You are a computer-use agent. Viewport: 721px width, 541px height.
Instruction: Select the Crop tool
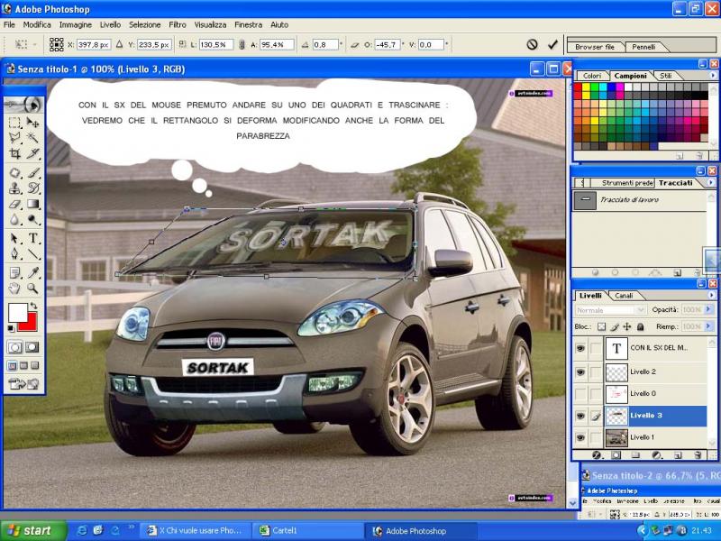coord(15,153)
